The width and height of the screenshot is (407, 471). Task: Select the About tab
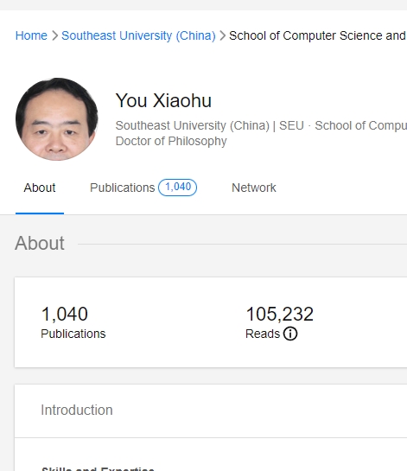pyautogui.click(x=40, y=188)
